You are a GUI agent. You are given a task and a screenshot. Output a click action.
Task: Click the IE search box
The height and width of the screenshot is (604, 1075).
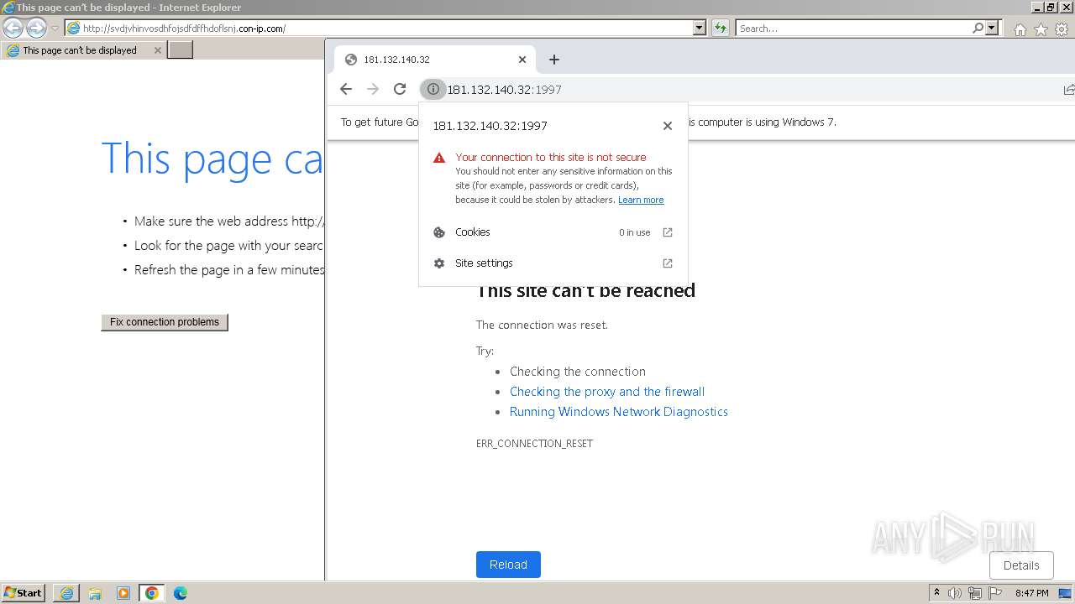point(853,28)
